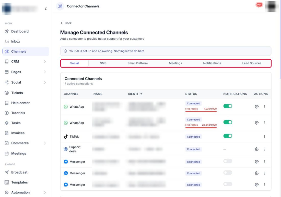This screenshot has height=197, width=281.
Task: Click the Help center book icon
Action: [x=7, y=103]
